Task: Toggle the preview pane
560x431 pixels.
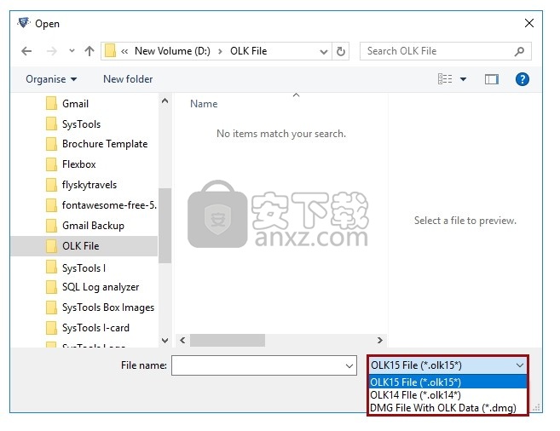Action: pos(492,79)
